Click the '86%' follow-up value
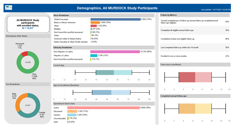Image resolution: width=235 pixels, height=128 pixels. [x=227, y=39]
